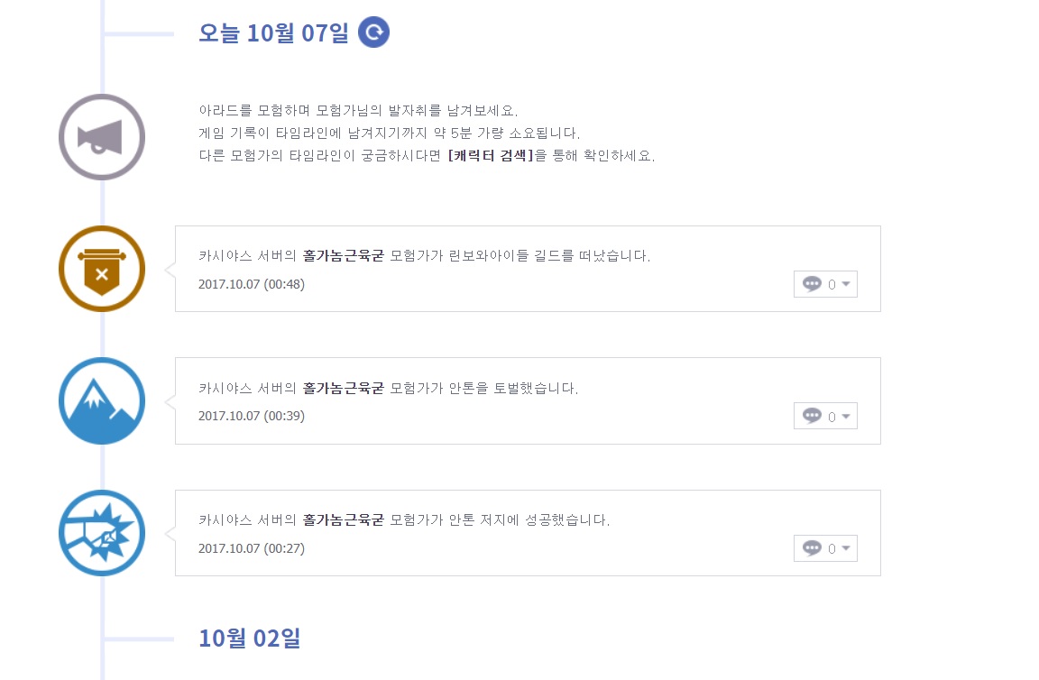Select the 10월 02일 date heading
1039x680 pixels.
[x=249, y=639]
